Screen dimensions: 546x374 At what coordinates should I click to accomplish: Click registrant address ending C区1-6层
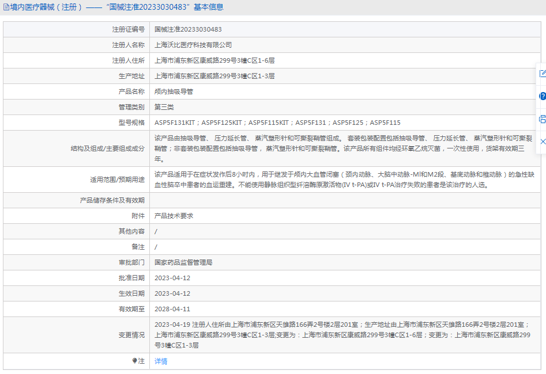(x=214, y=60)
